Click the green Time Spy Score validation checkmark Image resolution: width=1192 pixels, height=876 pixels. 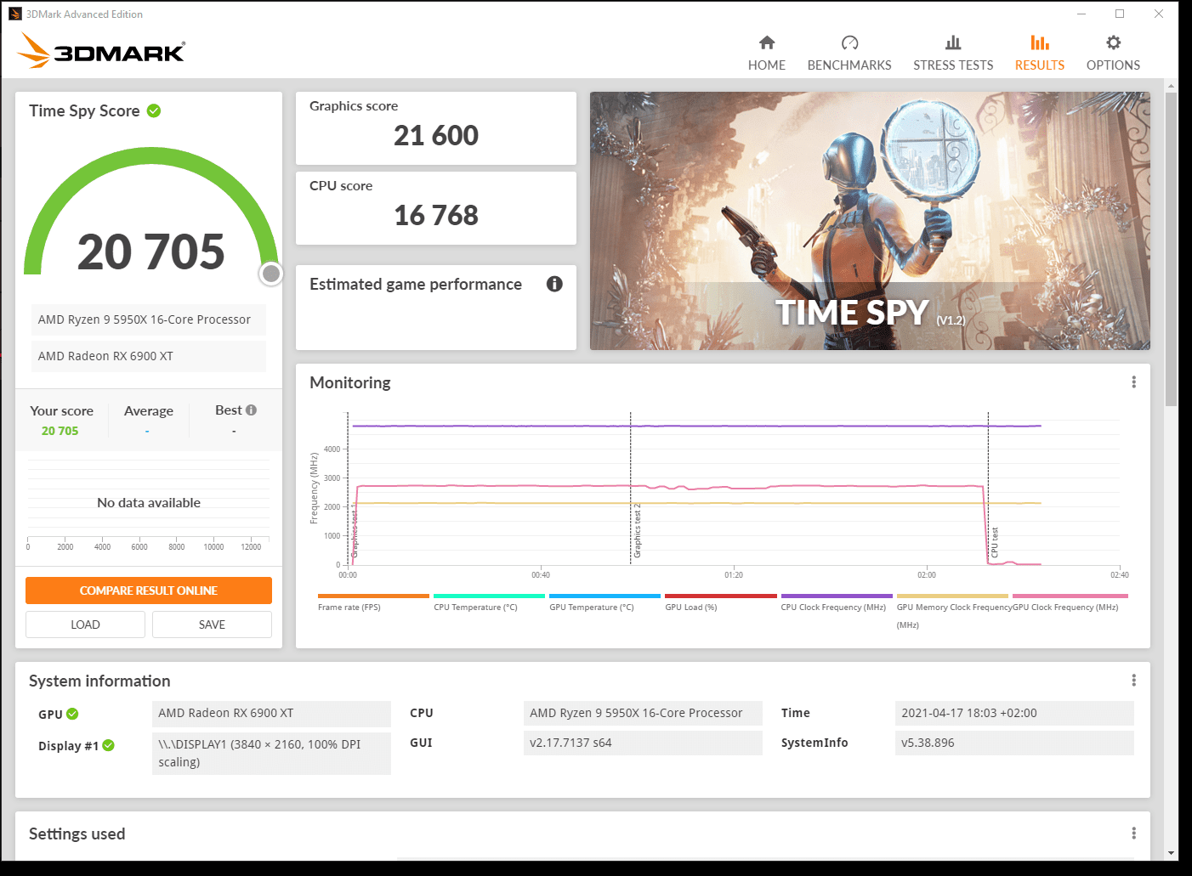[x=154, y=110]
